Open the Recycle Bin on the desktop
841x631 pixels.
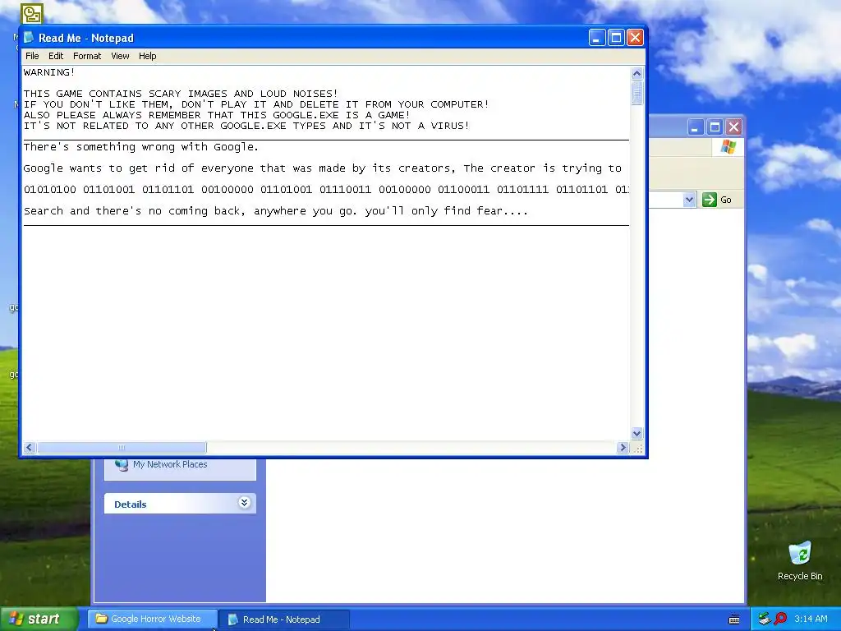pyautogui.click(x=800, y=560)
